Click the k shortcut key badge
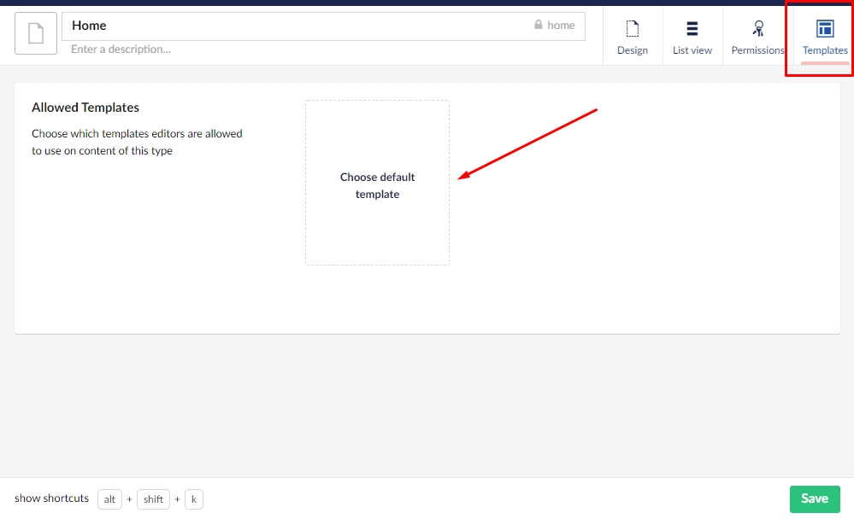 point(194,499)
